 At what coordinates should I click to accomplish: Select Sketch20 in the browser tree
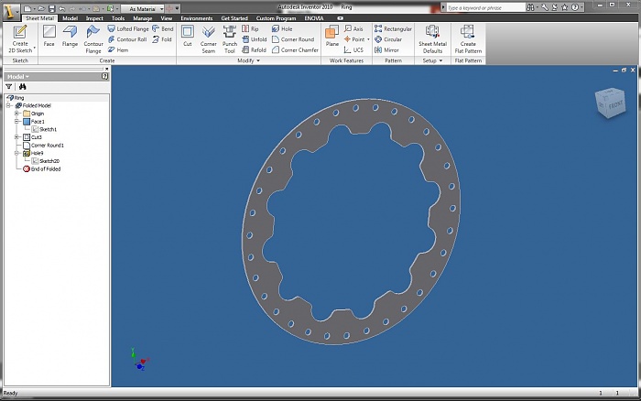(x=46, y=160)
